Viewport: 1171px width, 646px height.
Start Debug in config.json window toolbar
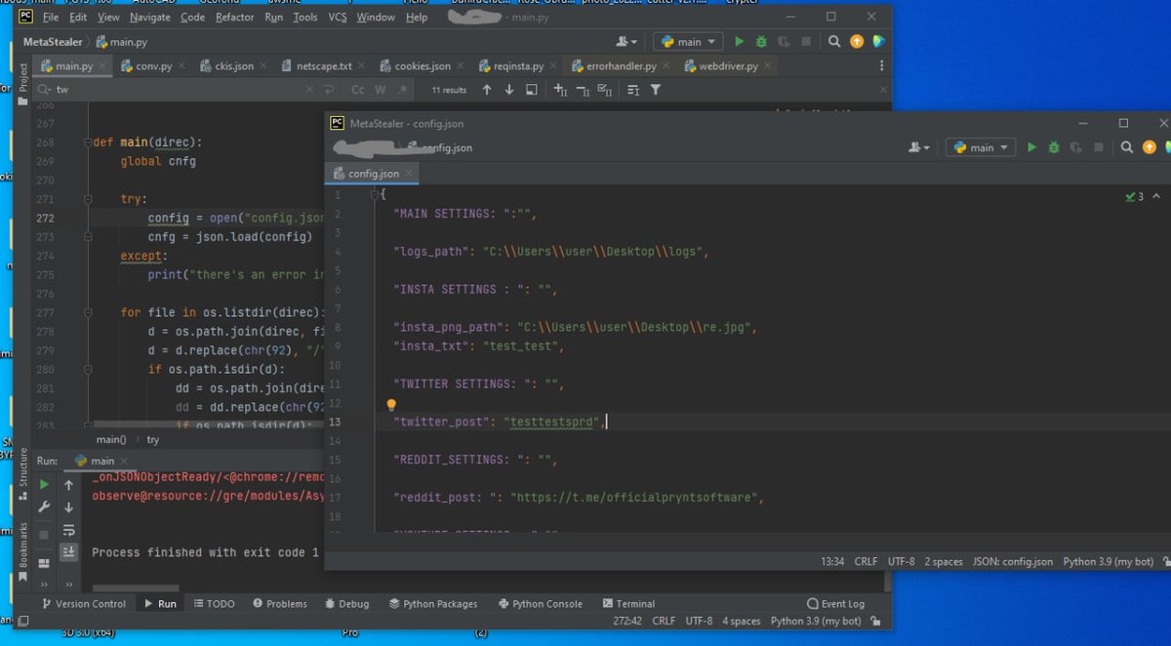tap(1054, 147)
